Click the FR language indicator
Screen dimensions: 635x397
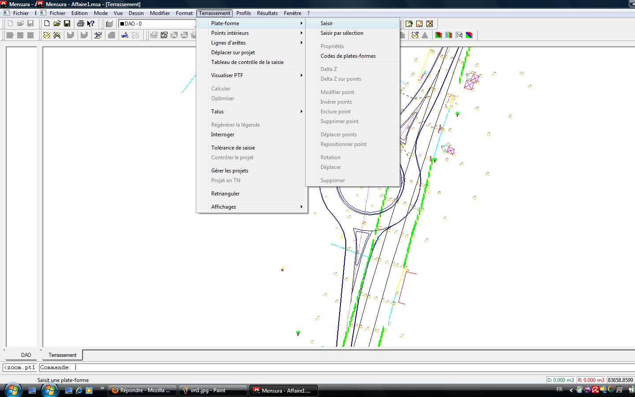(x=560, y=390)
